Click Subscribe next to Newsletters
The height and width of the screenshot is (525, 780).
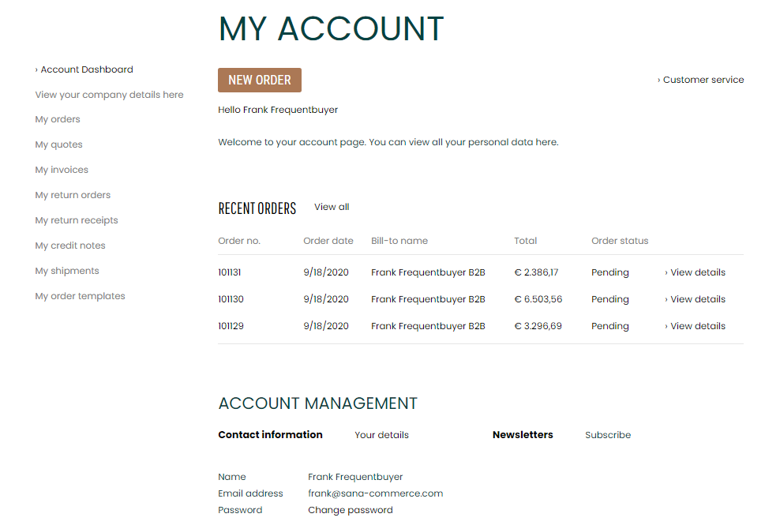pos(608,435)
